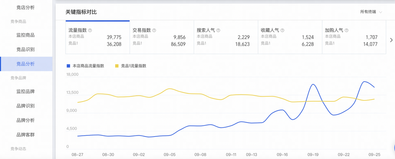
Task: Open 监控商品 in sidebar
Action: pos(26,35)
